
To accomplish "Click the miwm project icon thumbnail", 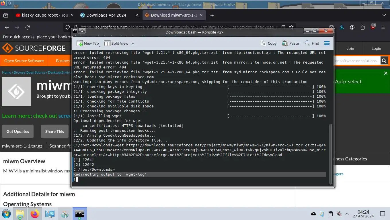I will (x=16, y=92).
